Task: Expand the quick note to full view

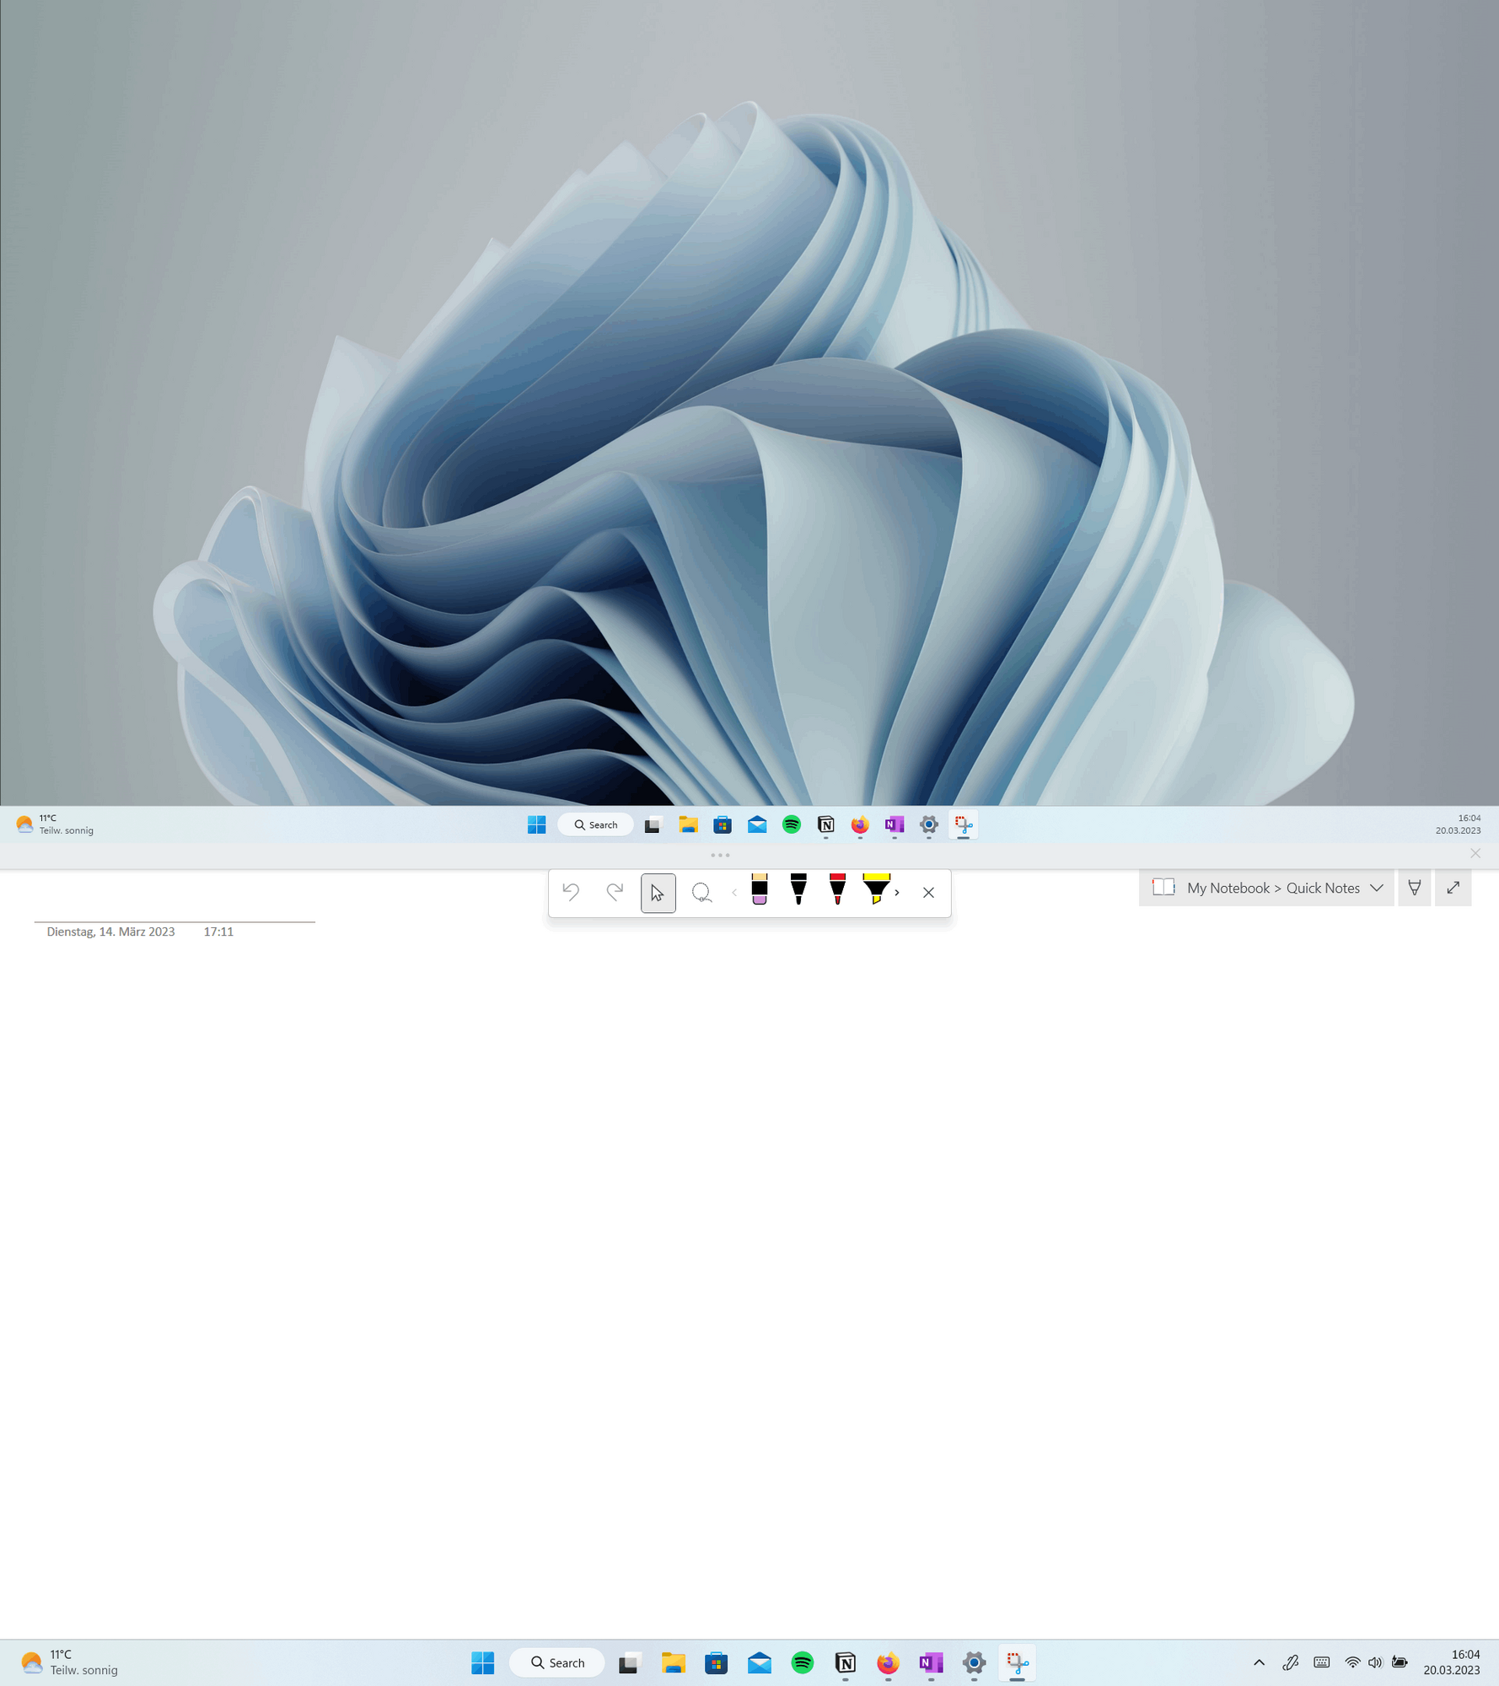Action: click(x=1453, y=888)
